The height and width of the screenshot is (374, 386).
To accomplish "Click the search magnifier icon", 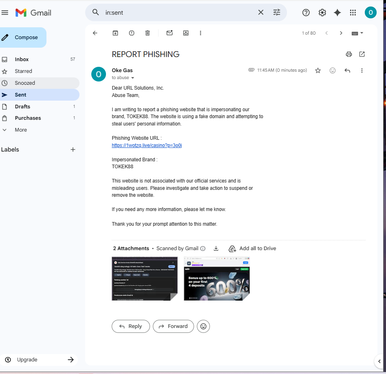I will (x=95, y=12).
